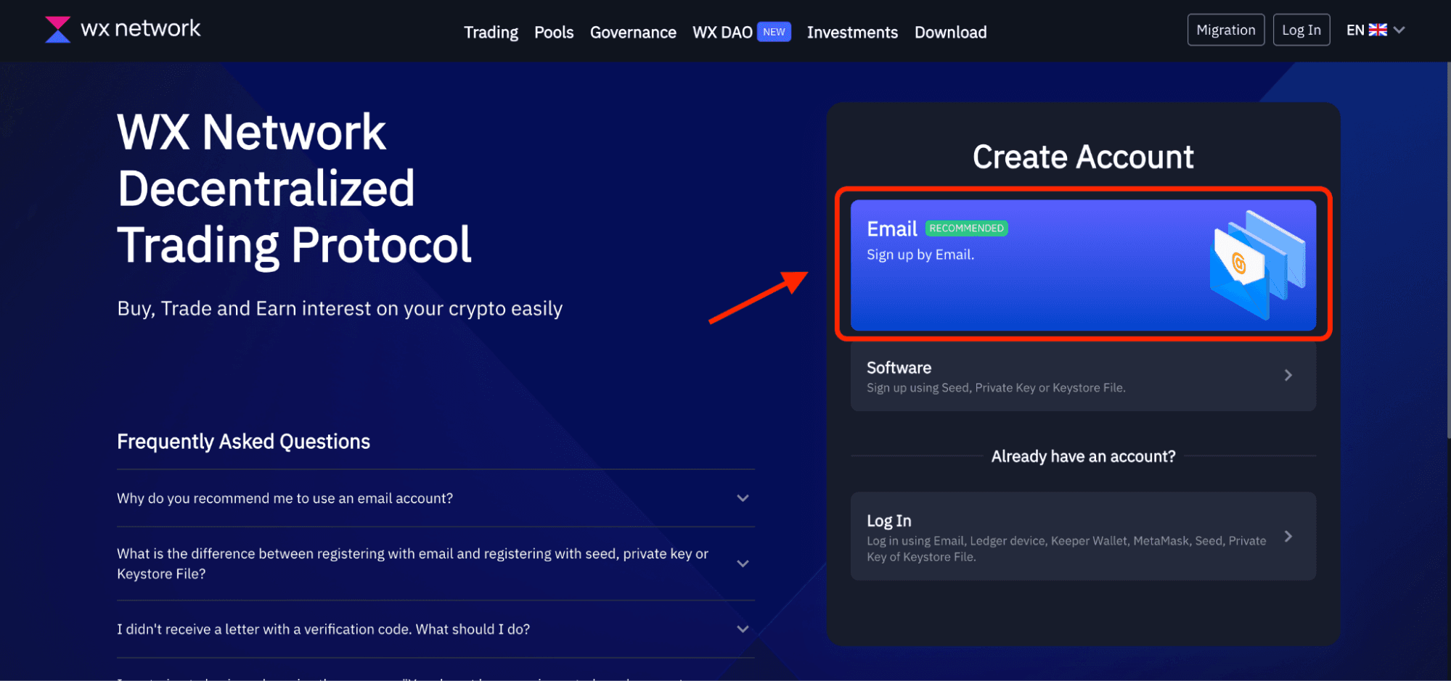Click 'Frequently Asked Questions' heading
Viewport: 1451px width, 681px height.
tap(243, 442)
